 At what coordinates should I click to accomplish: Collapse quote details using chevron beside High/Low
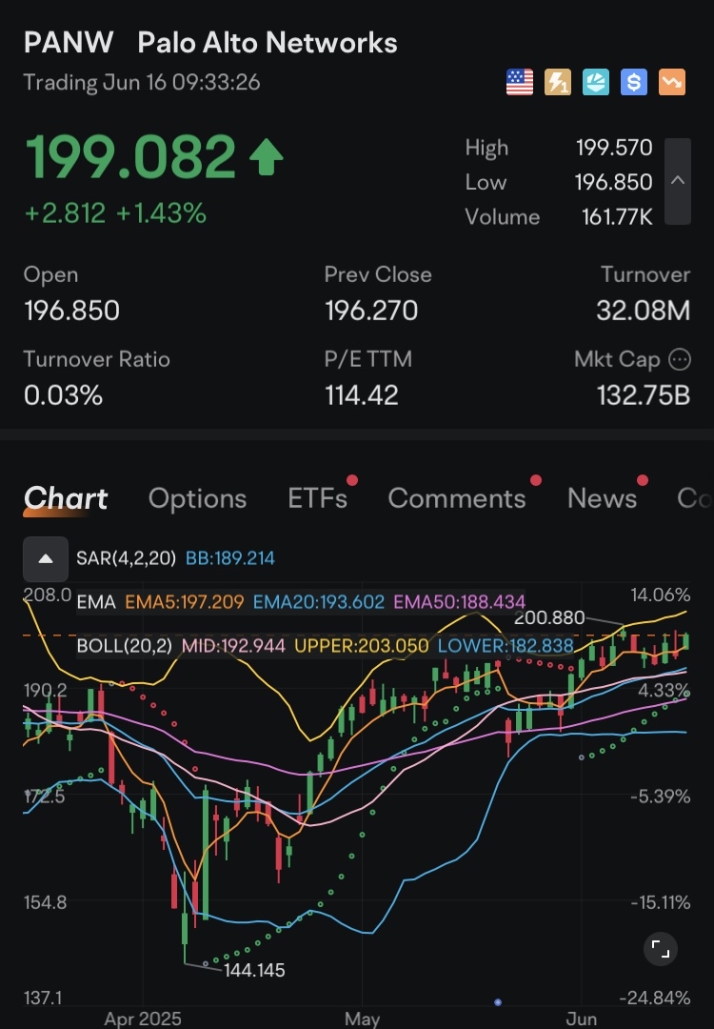tap(678, 181)
